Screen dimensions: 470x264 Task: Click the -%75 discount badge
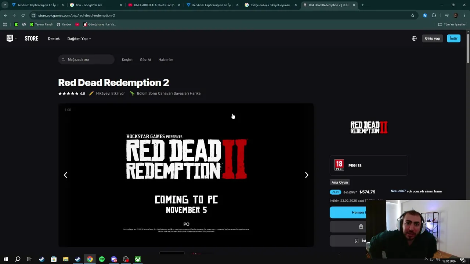point(336,192)
